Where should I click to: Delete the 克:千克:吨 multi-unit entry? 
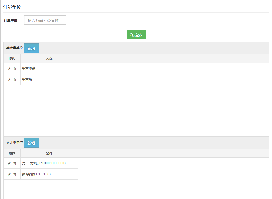coord(15,163)
